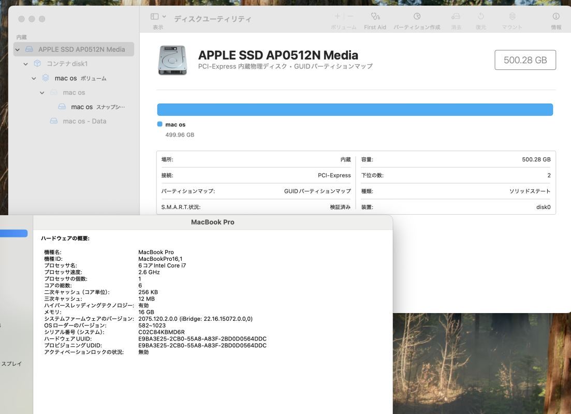Click the 16 GB memory value

point(146,312)
